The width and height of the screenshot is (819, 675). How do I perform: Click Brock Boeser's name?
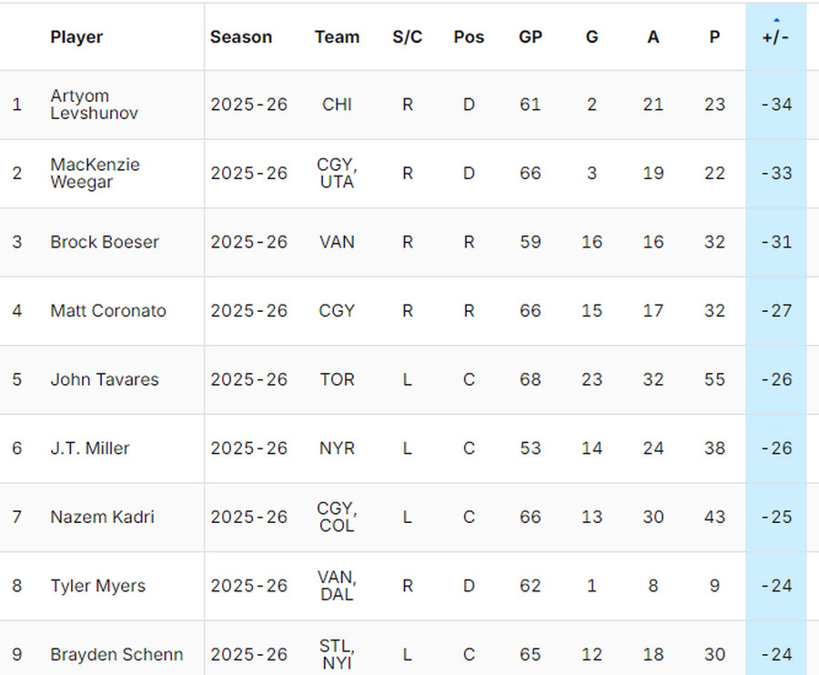coord(105,242)
